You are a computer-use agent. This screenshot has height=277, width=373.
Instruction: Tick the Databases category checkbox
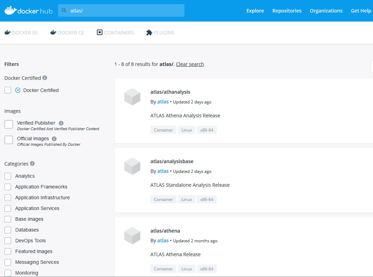coord(8,230)
